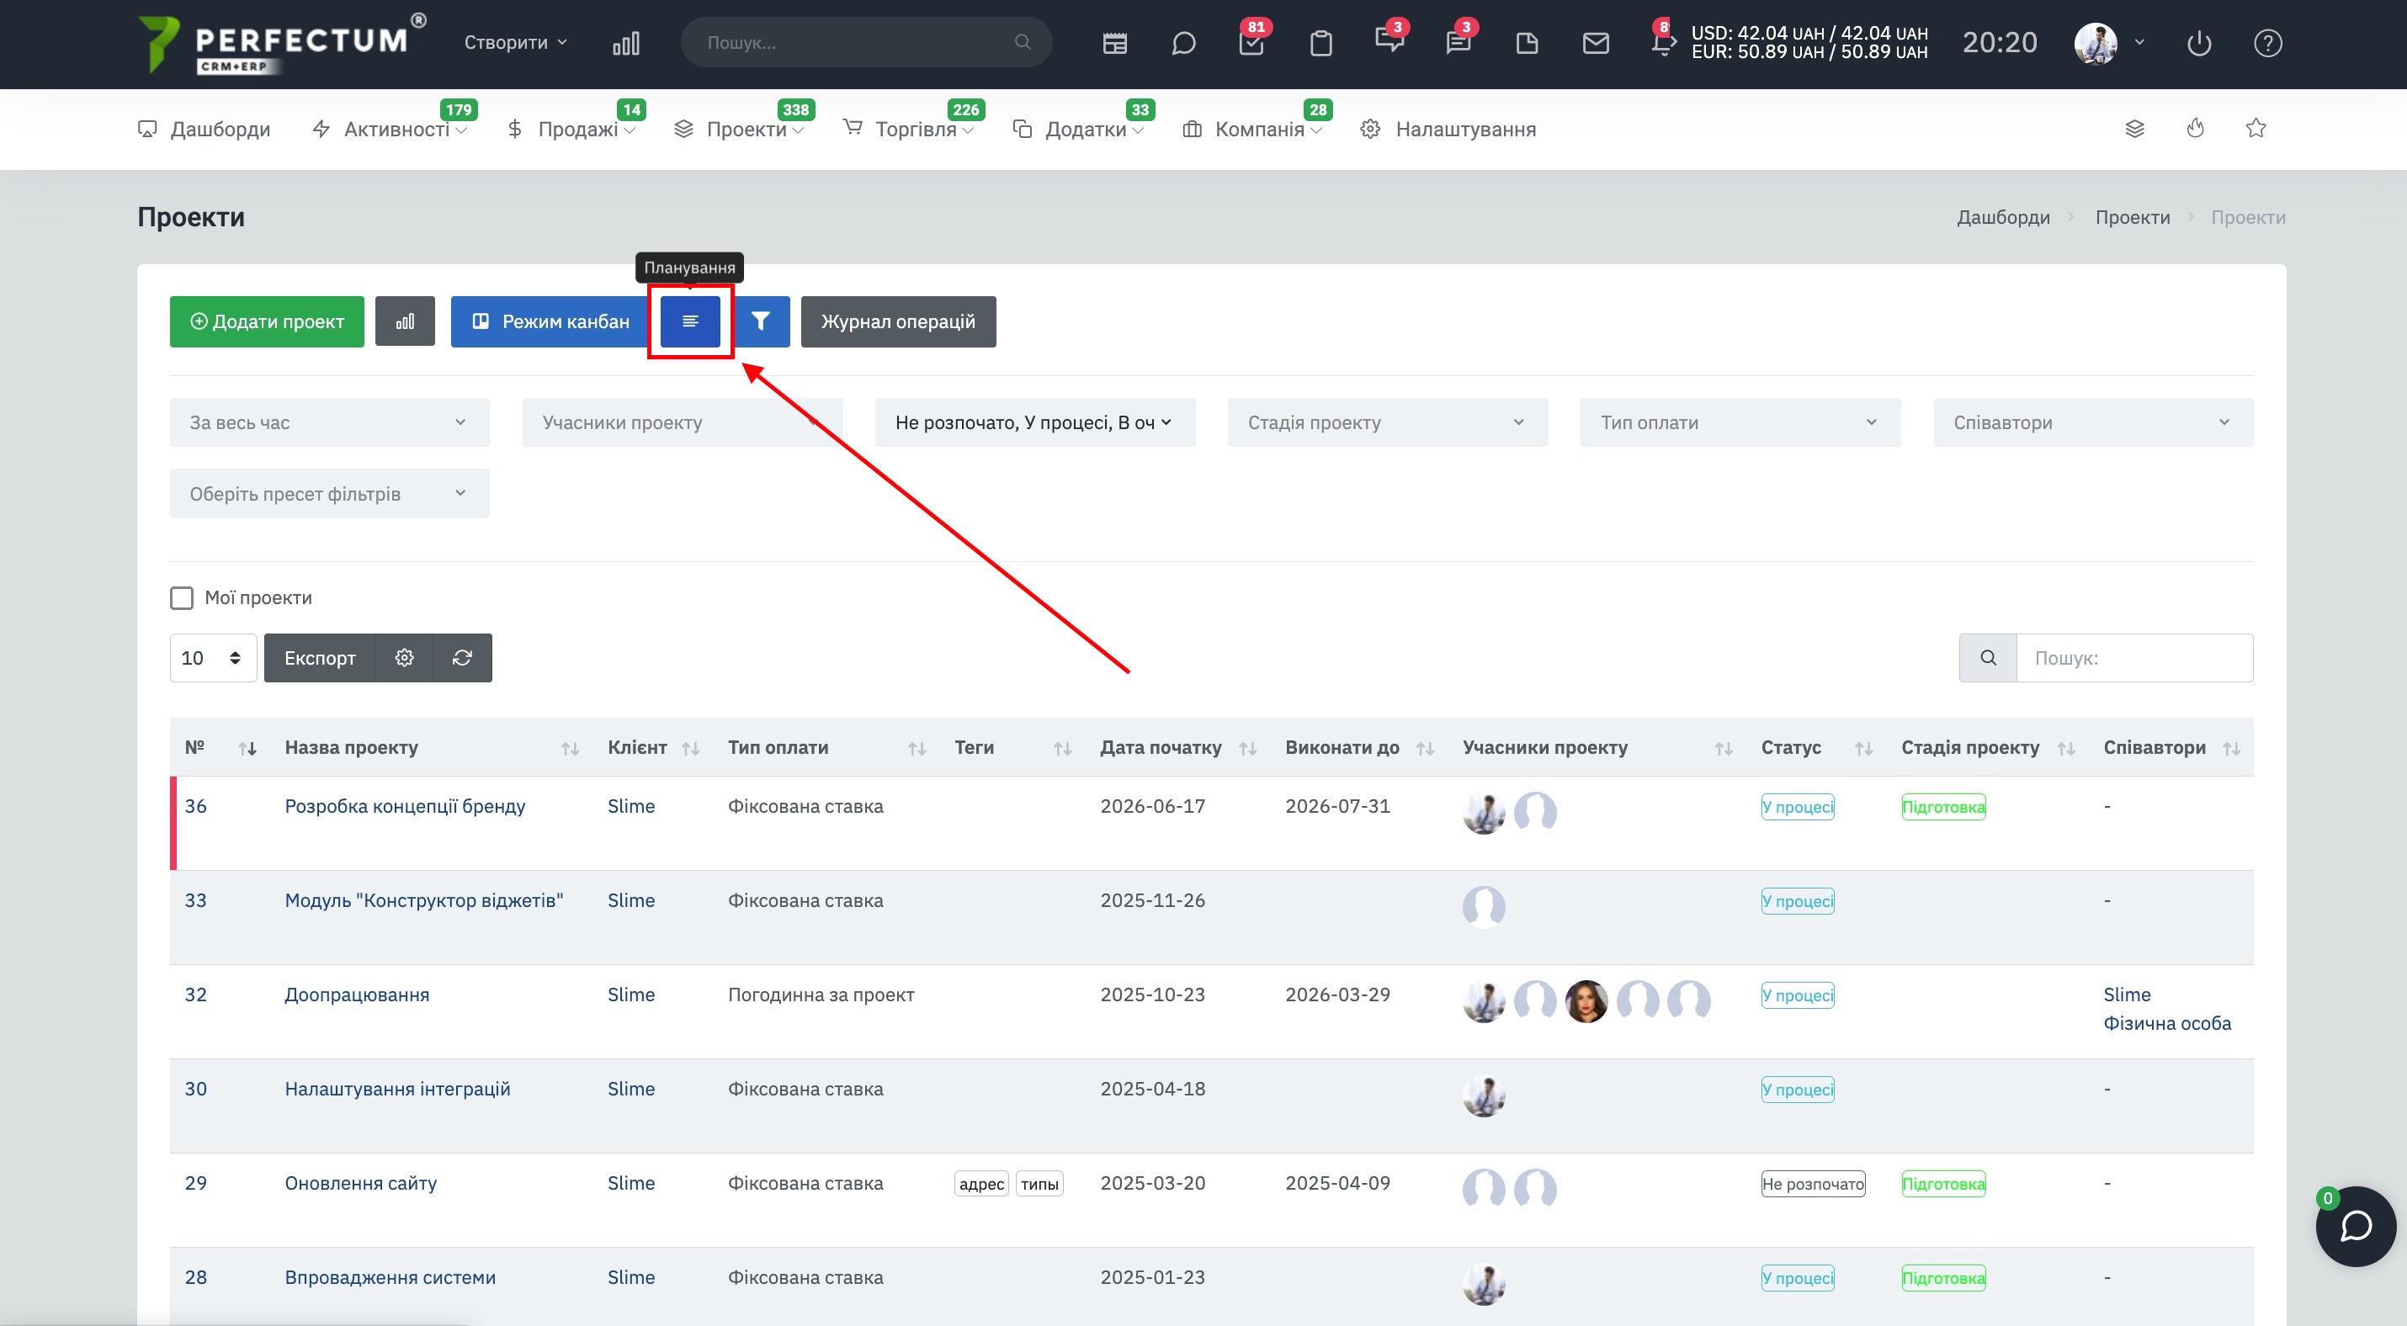
Task: Open the statistics chart button beside Add project
Action: [405, 321]
